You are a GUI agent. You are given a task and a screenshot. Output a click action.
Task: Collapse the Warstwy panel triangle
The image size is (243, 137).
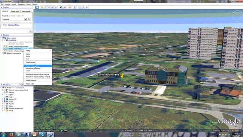point(2,85)
